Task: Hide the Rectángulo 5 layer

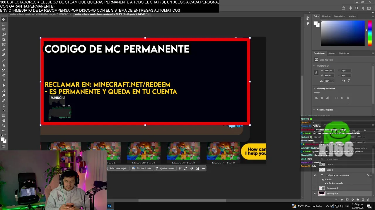Action: pyautogui.click(x=315, y=193)
